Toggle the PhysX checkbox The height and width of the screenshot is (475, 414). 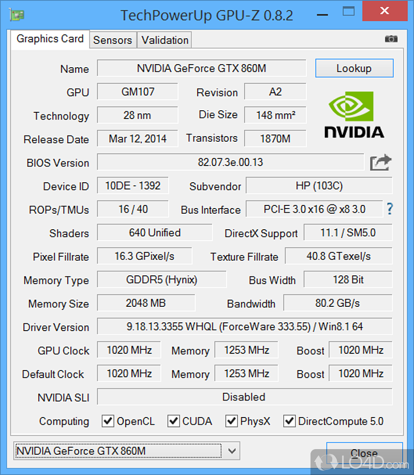click(x=232, y=421)
